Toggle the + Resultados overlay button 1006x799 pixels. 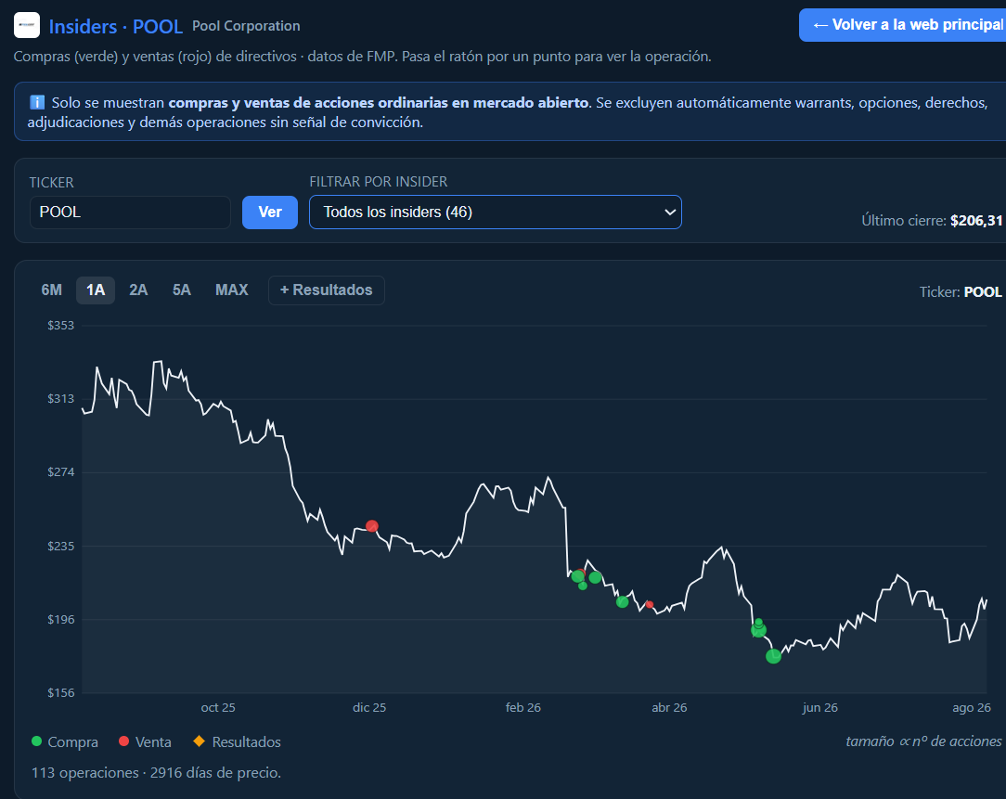tap(327, 290)
